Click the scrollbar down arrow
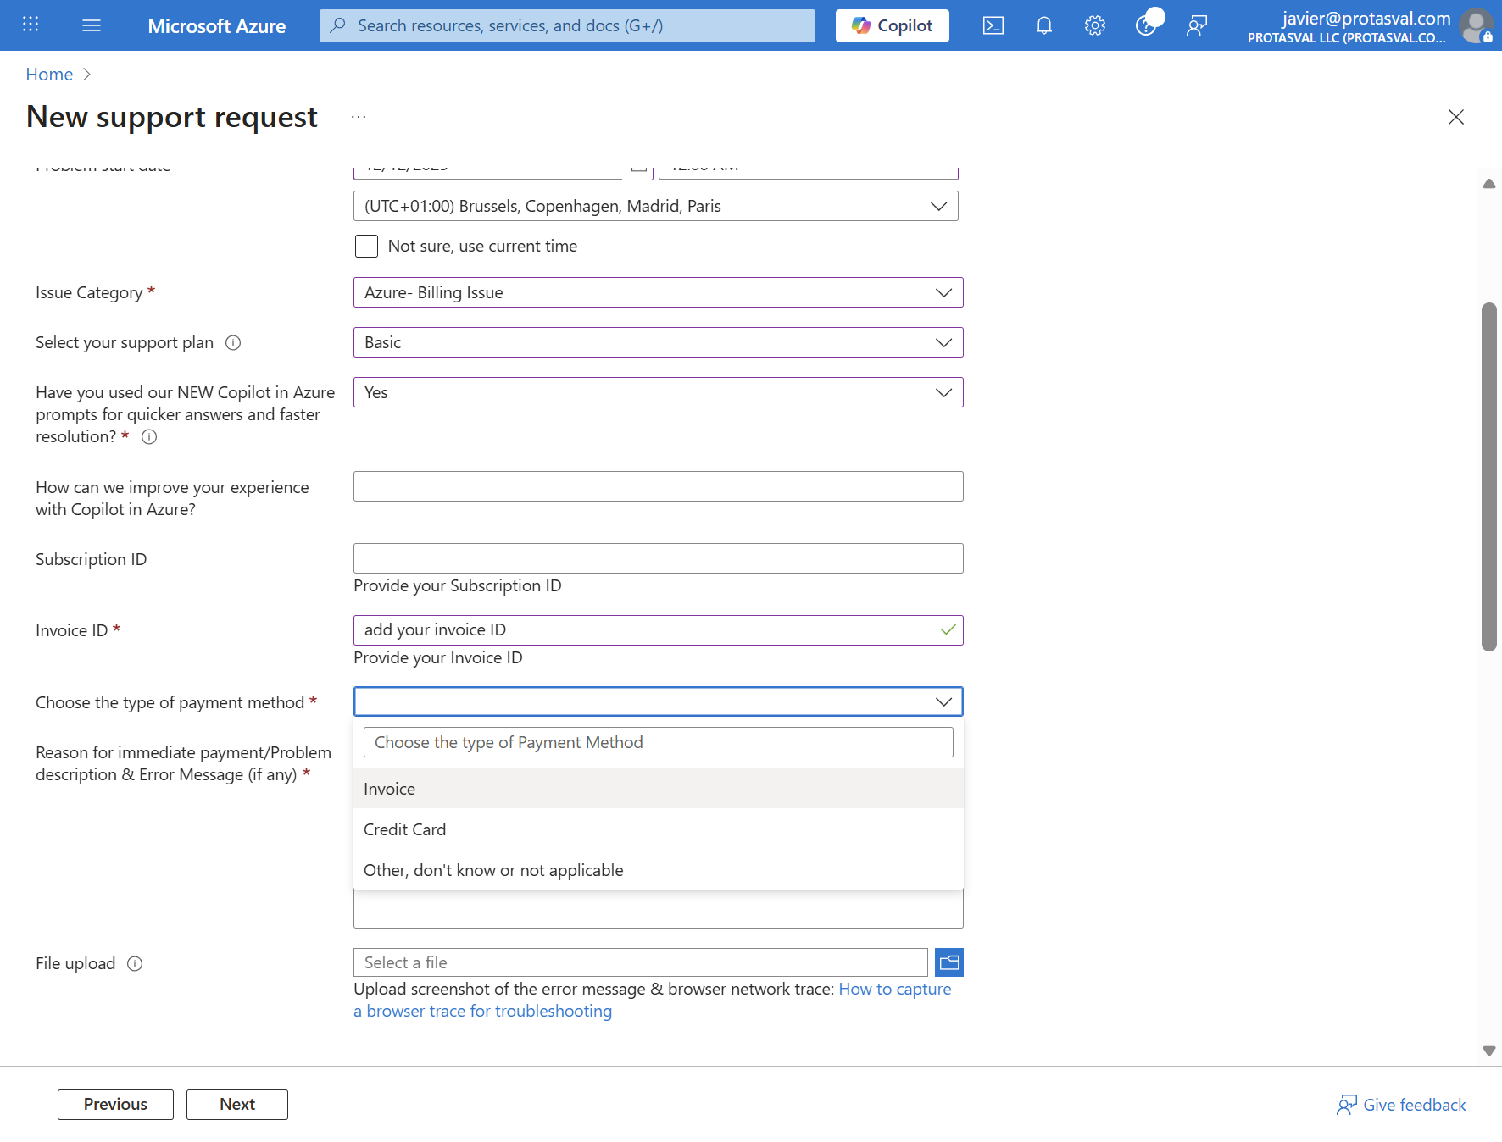Image resolution: width=1502 pixels, height=1142 pixels. click(x=1489, y=1051)
